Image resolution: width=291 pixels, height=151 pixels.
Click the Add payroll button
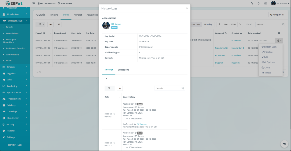[277, 15]
